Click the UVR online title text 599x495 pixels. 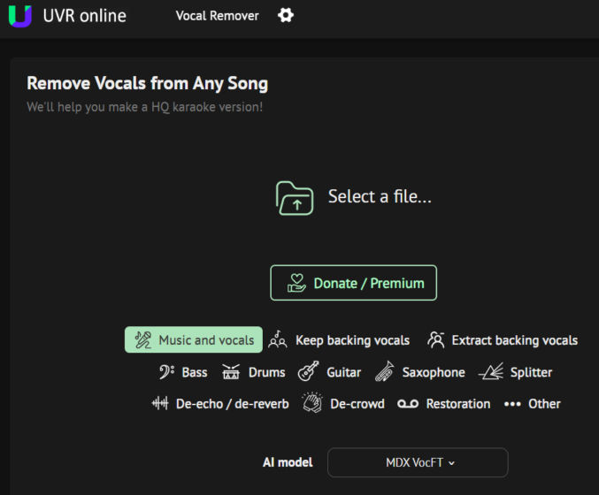coord(84,16)
